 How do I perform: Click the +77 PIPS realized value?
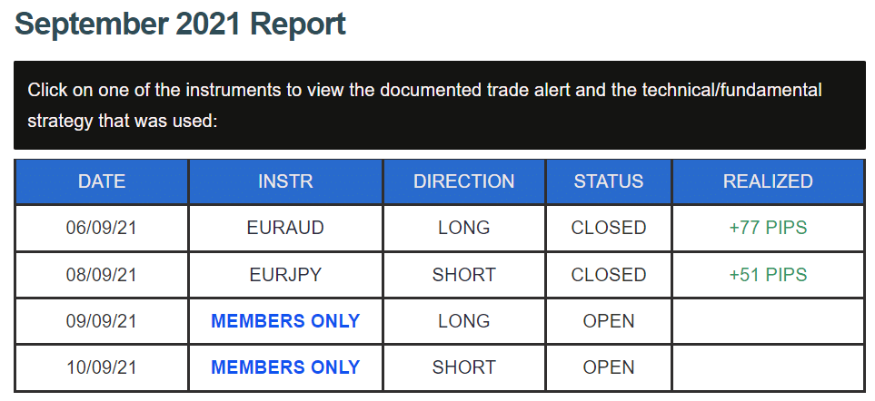pos(768,228)
